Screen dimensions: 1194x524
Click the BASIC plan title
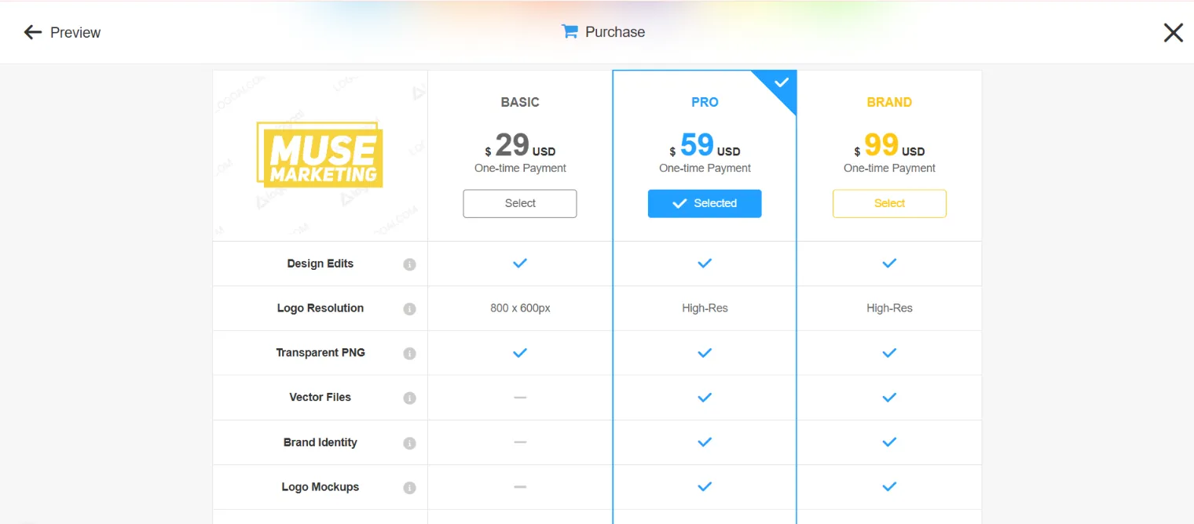point(520,102)
